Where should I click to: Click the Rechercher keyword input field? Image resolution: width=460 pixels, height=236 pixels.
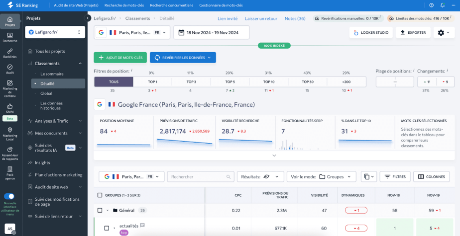click(x=200, y=176)
